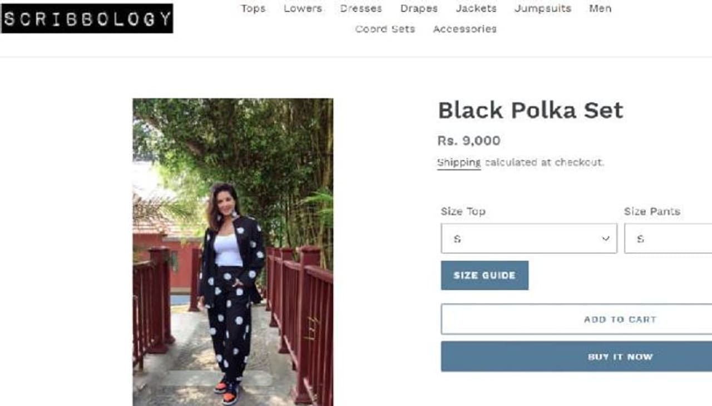The height and width of the screenshot is (406, 712).
Task: Open the Accessories category
Action: click(x=464, y=29)
